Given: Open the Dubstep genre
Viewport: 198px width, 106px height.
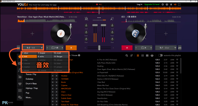Looking at the screenshot, I should pyautogui.click(x=29, y=79).
